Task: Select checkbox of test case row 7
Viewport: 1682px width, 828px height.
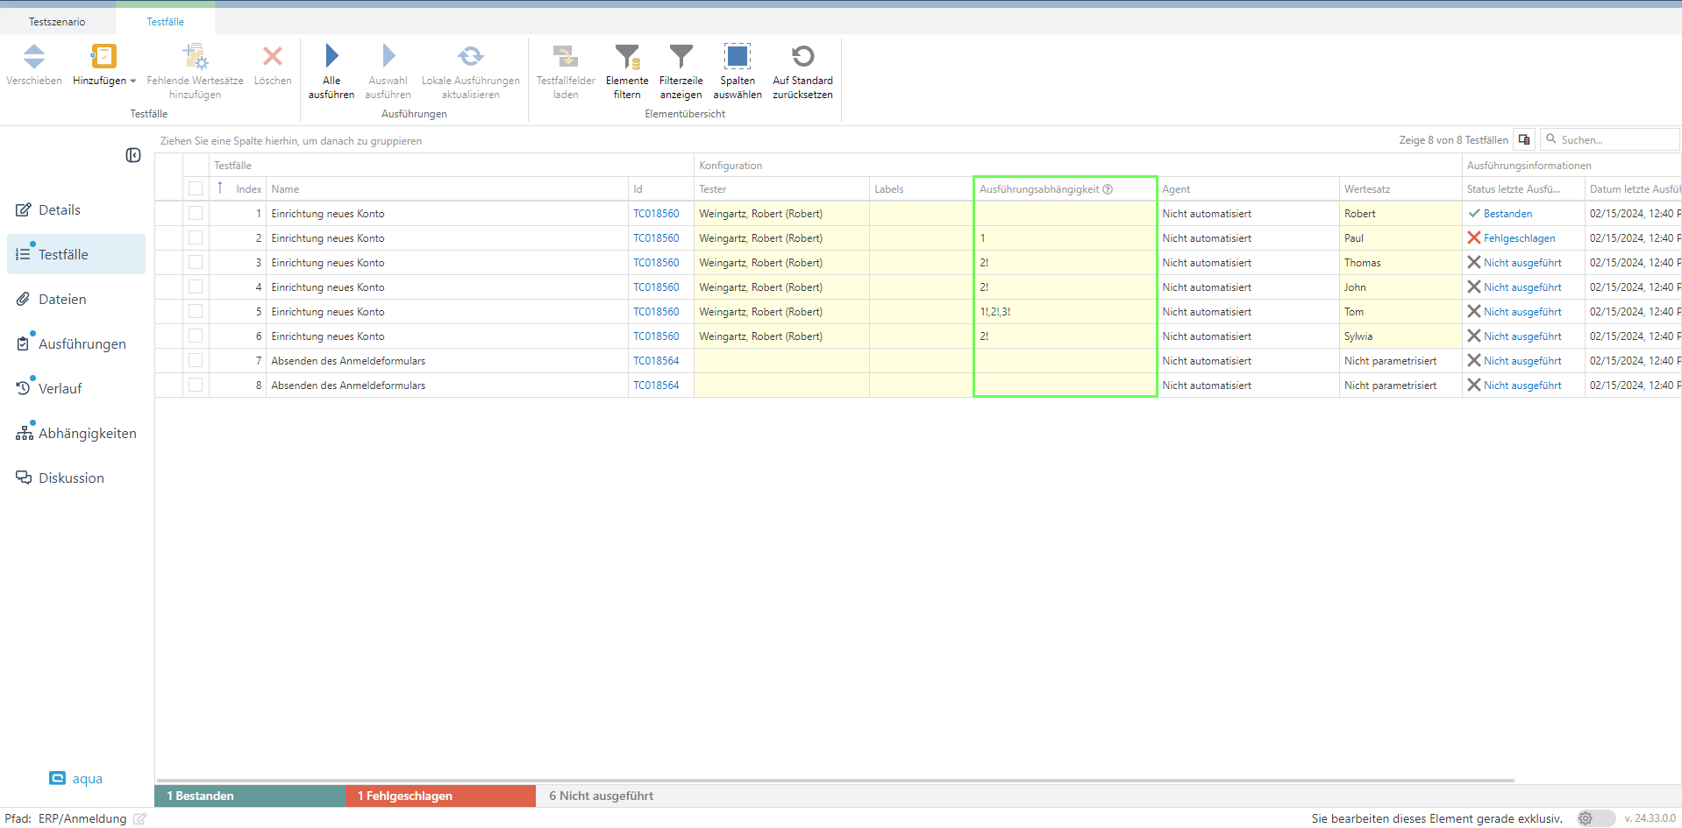Action: tap(196, 361)
